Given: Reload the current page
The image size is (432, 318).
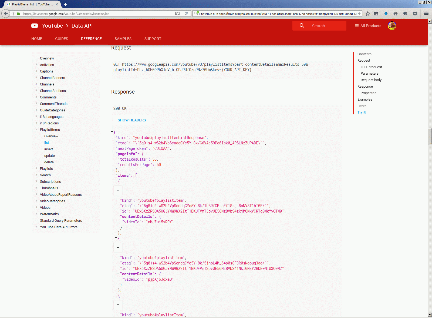Looking at the screenshot, I should coord(186,14).
